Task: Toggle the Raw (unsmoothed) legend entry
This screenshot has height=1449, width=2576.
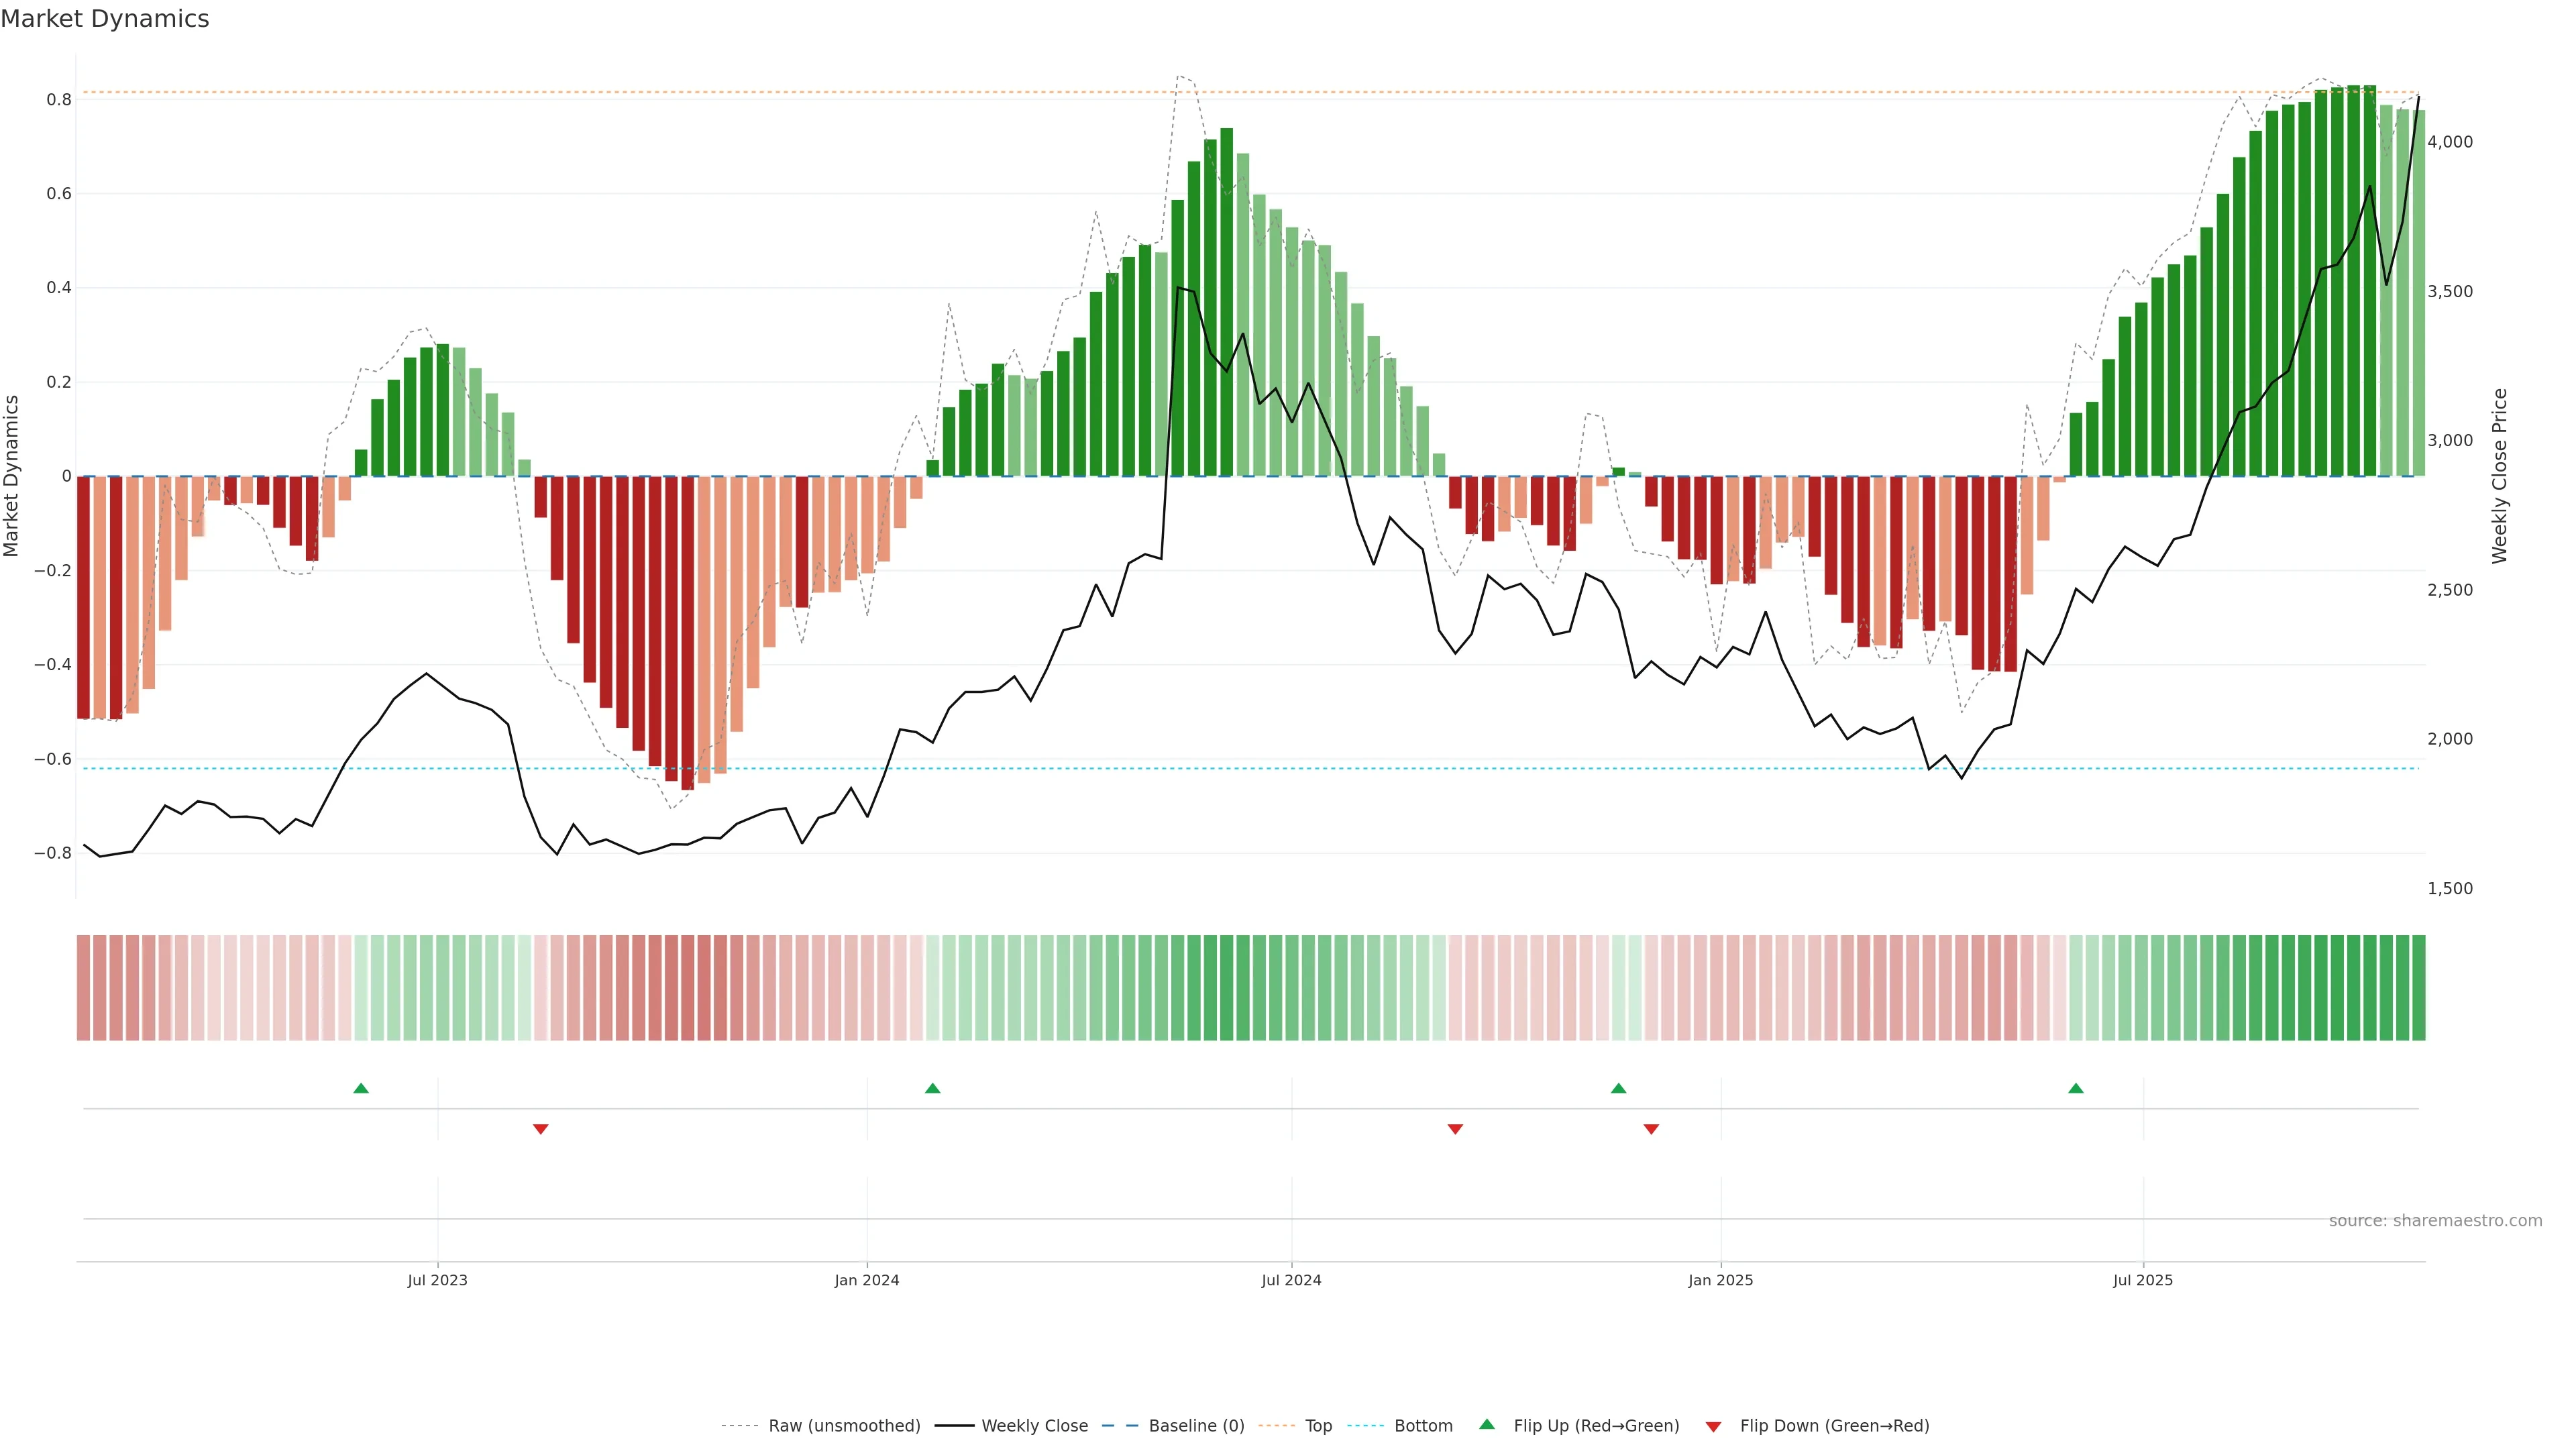Action: coord(844,1426)
